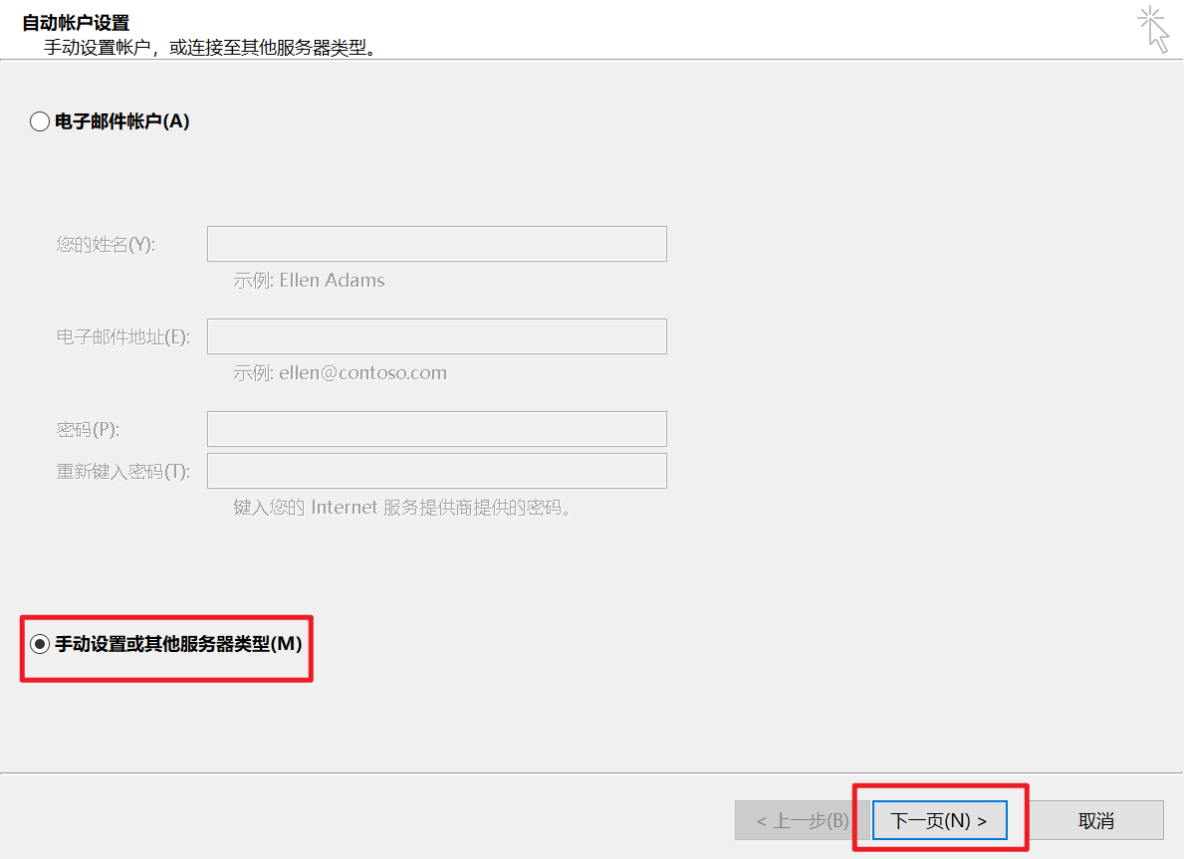The image size is (1184, 859).
Task: Click the 重新键入密码(T) field
Action: 436,470
